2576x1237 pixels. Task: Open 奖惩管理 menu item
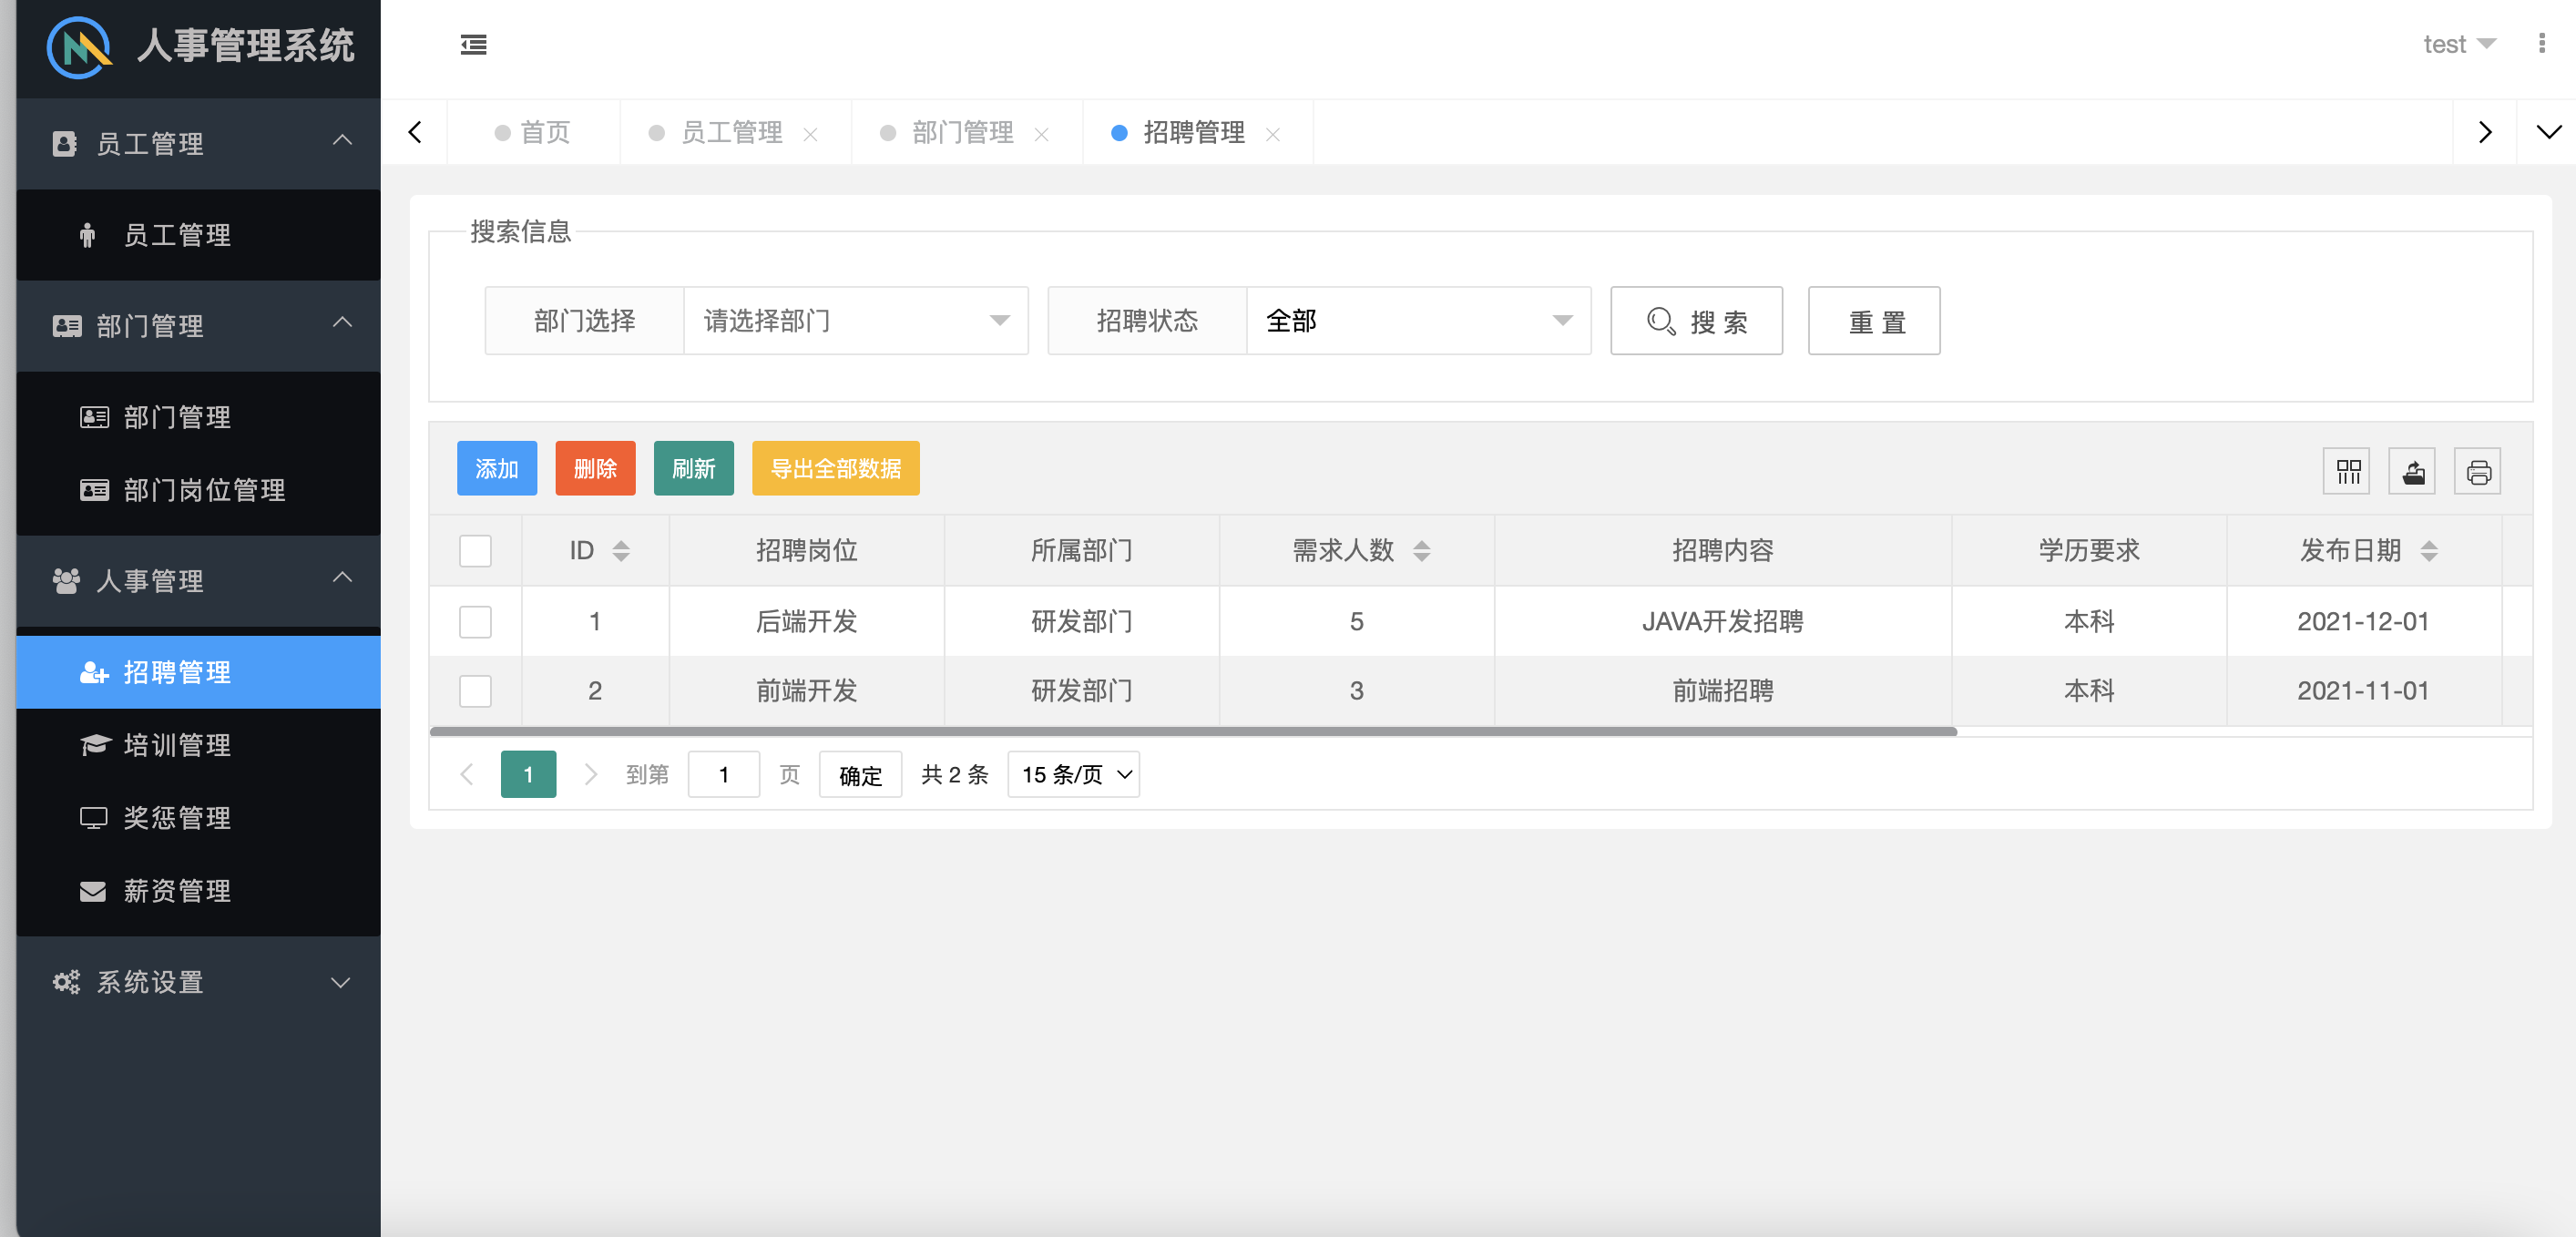point(198,817)
